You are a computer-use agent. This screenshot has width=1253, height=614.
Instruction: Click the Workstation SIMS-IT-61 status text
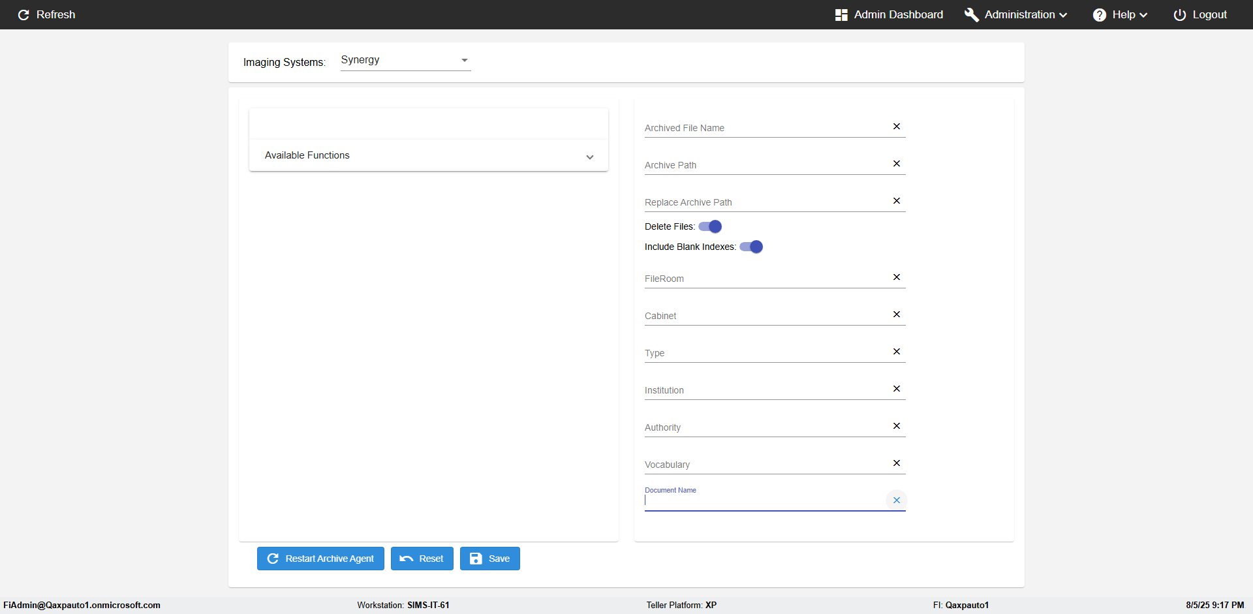[403, 605]
